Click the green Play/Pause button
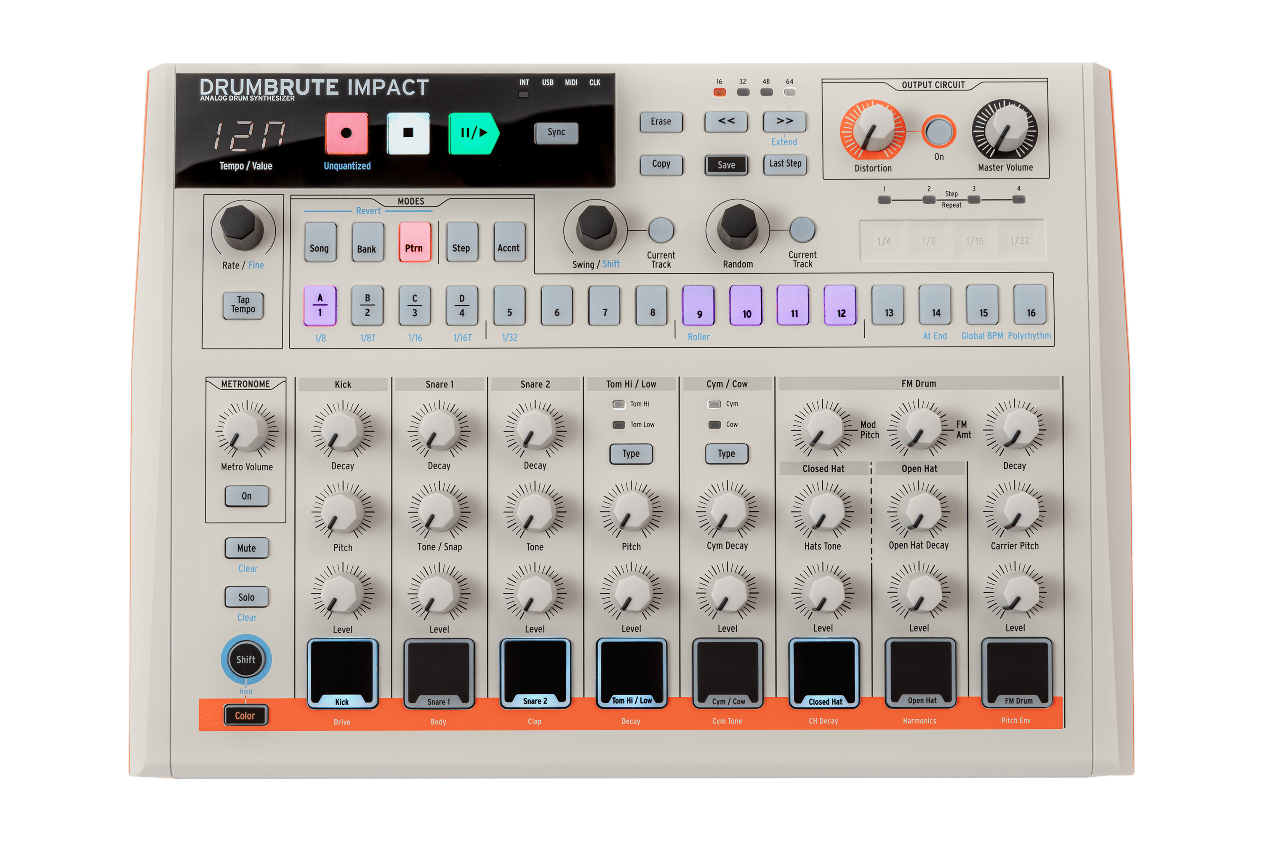1263x842 pixels. tap(474, 133)
